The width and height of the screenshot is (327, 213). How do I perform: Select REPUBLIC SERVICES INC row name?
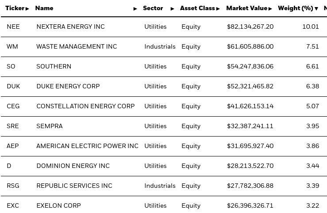click(74, 186)
